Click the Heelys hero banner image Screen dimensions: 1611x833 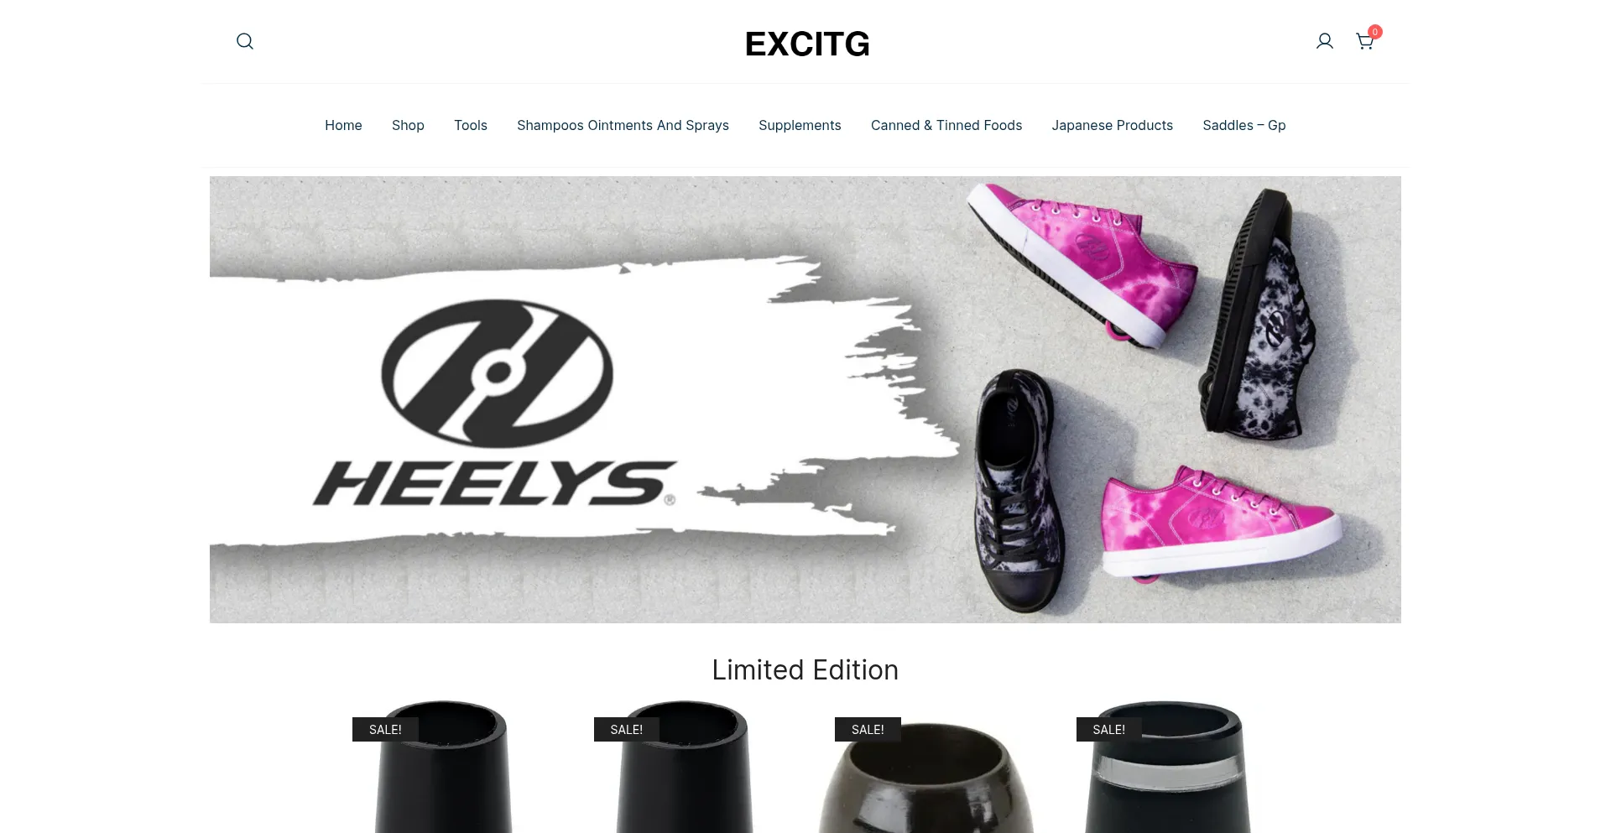805,399
